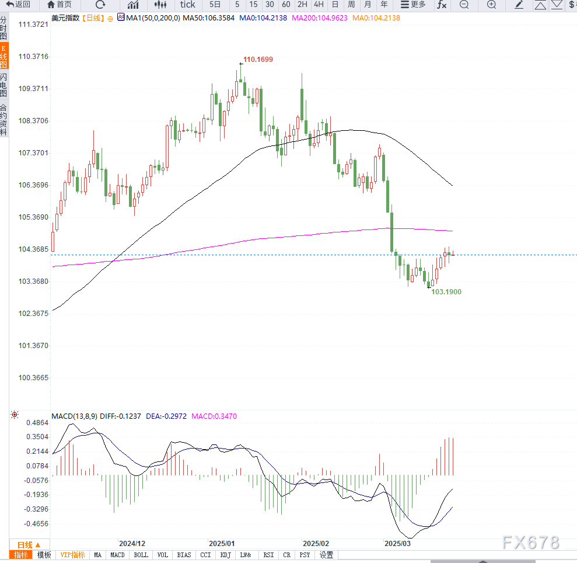Expand the 更多 menu
Image resolution: width=577 pixels, height=563 pixels.
coord(413,5)
